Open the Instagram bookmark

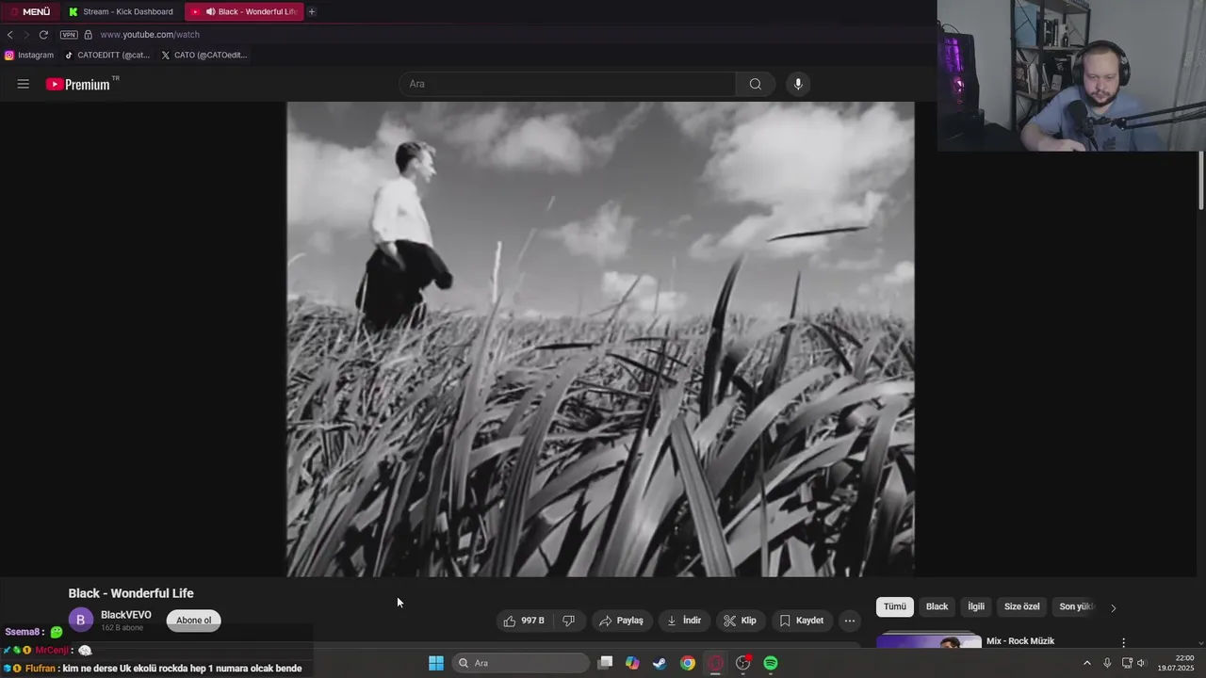tap(29, 55)
